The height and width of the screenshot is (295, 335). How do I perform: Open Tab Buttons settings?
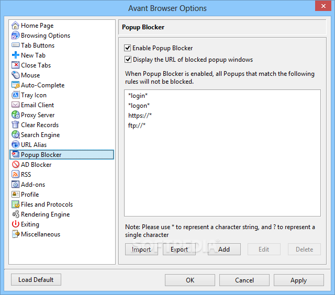coord(38,46)
